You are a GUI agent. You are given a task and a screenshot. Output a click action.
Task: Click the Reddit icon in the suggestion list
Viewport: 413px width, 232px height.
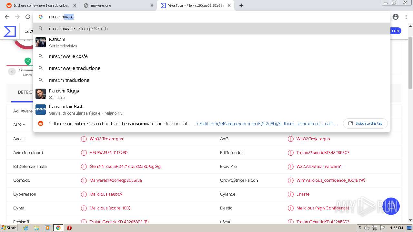click(41, 123)
